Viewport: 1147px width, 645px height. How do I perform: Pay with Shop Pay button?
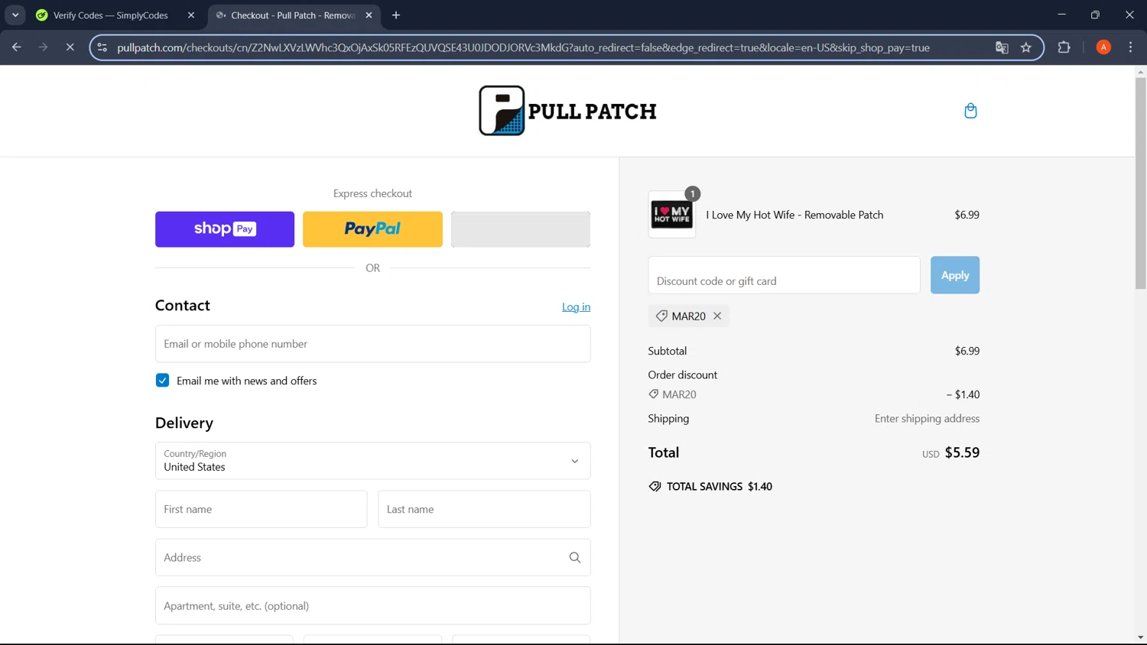225,229
